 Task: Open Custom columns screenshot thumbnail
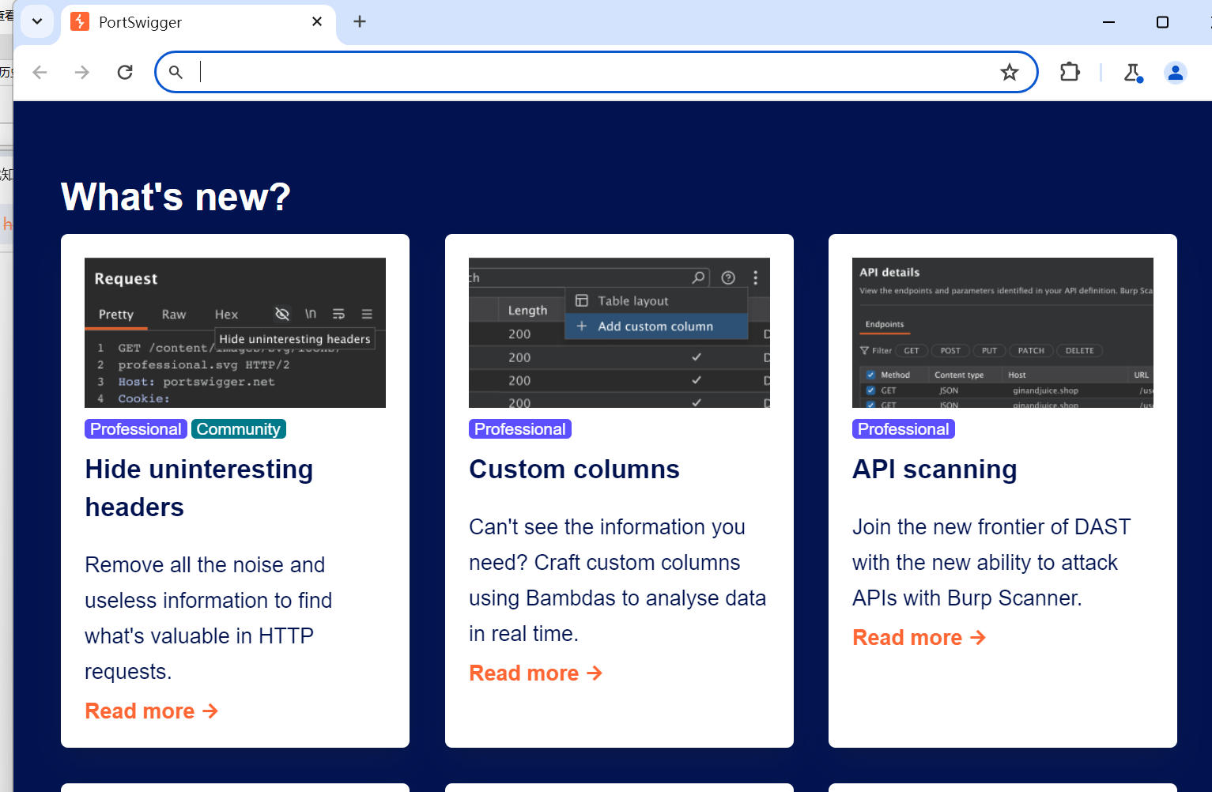(x=619, y=333)
